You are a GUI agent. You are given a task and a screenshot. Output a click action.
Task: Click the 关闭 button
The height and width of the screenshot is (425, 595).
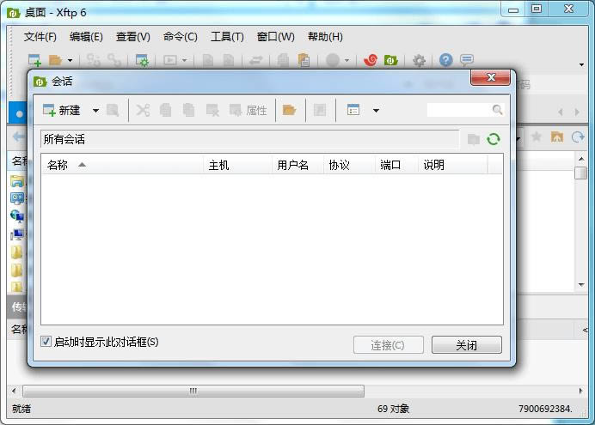coord(466,345)
